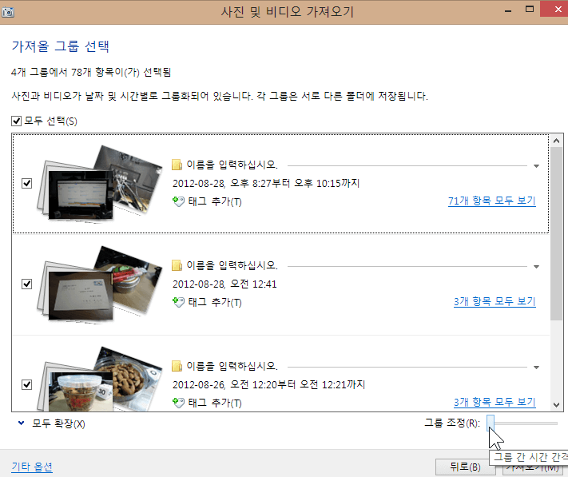
Task: Open 3개 항목 모두 보기 for the 오전 12:41 group
Action: tap(495, 302)
